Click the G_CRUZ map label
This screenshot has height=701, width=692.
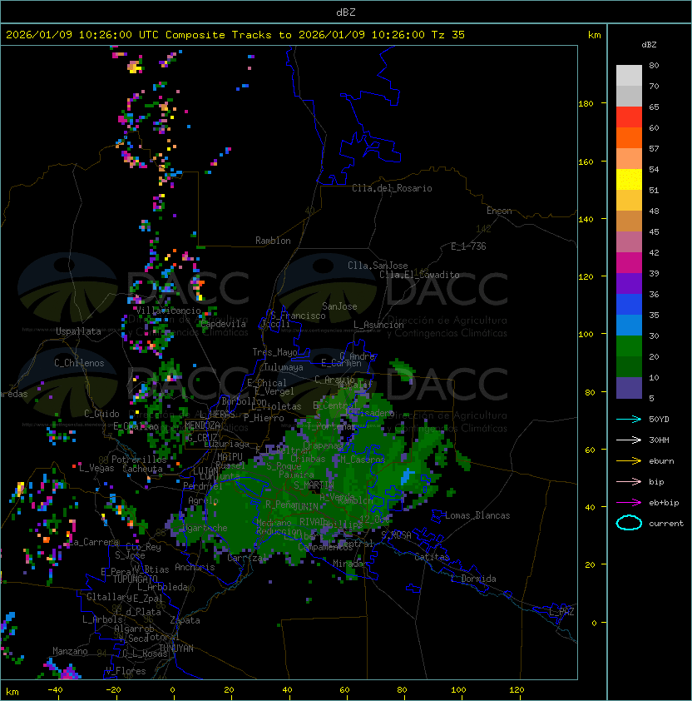(x=202, y=438)
